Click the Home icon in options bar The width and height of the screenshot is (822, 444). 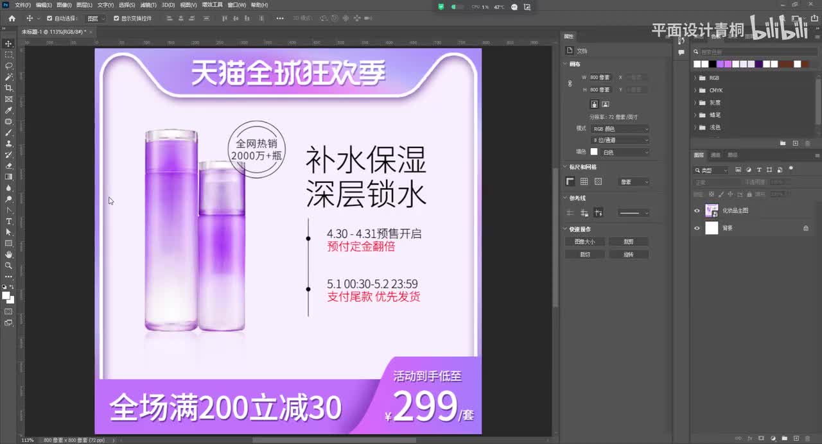tap(12, 18)
